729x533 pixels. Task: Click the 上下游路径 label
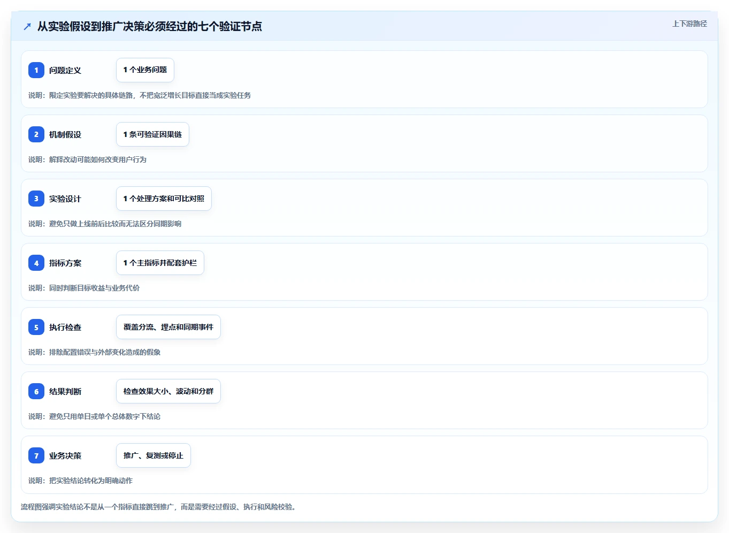click(689, 24)
